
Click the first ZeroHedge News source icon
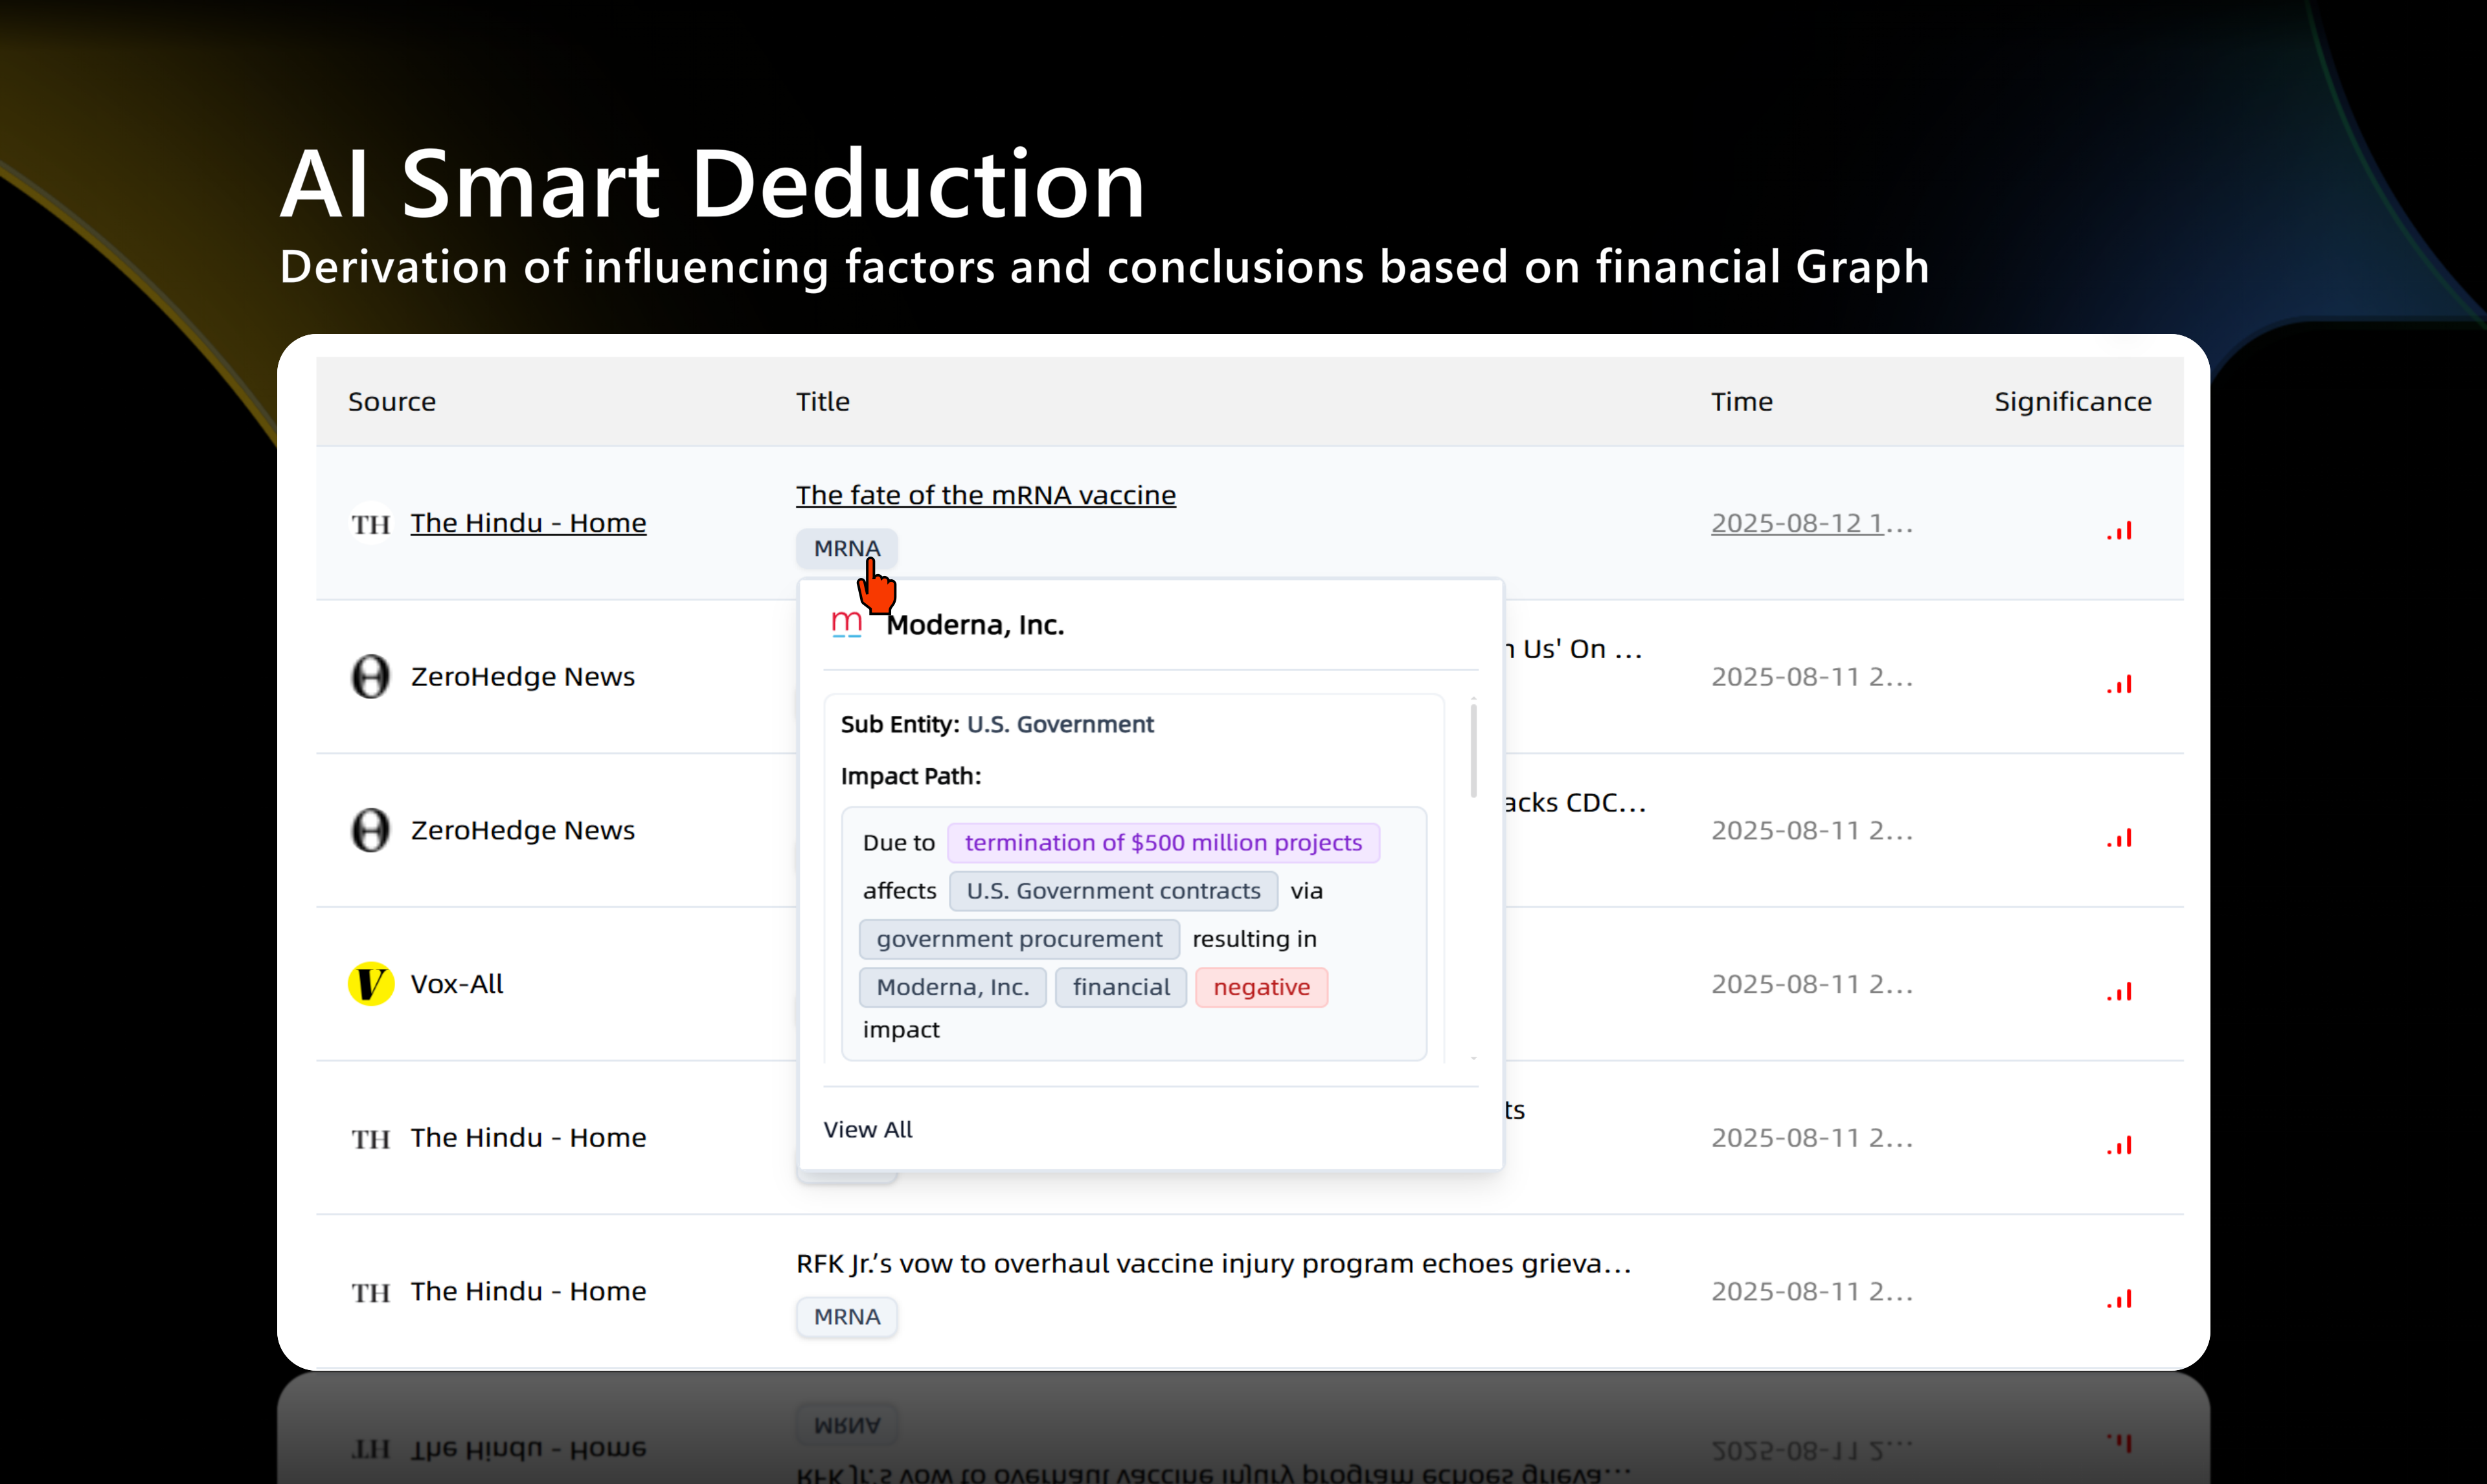click(x=370, y=677)
